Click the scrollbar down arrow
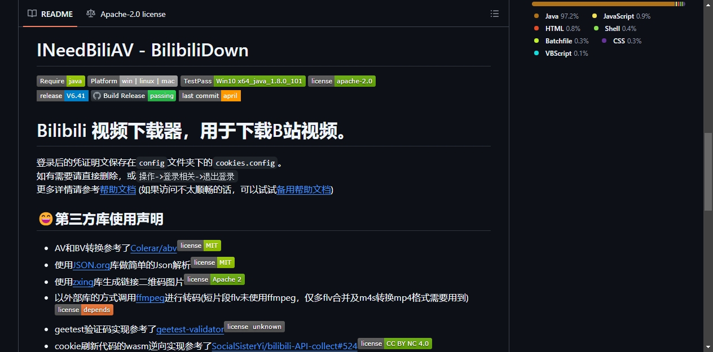This screenshot has height=352, width=713. tap(708, 346)
